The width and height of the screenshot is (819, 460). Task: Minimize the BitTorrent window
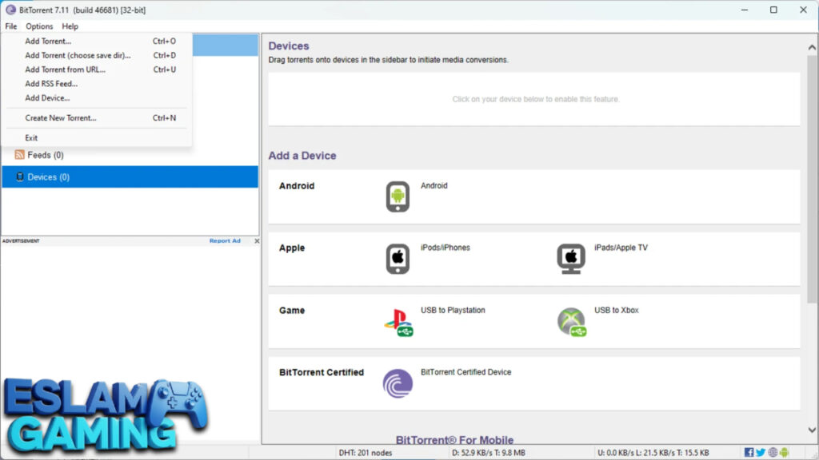click(745, 10)
